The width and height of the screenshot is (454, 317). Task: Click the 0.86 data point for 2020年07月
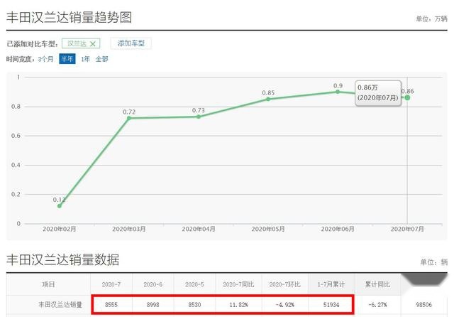[407, 98]
